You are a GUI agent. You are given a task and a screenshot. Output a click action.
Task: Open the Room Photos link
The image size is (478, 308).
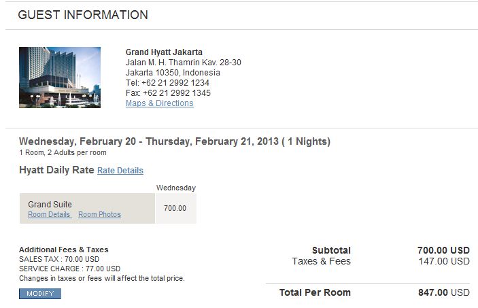coord(99,214)
